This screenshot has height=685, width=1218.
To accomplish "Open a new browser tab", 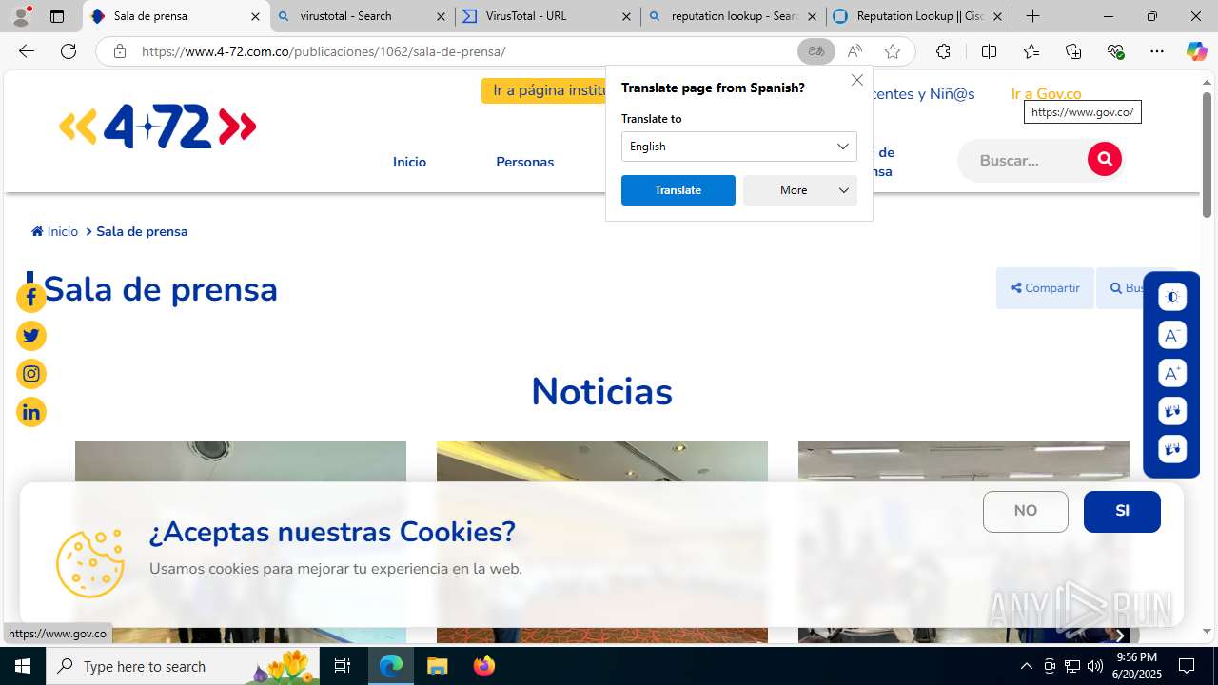I will [x=1032, y=16].
